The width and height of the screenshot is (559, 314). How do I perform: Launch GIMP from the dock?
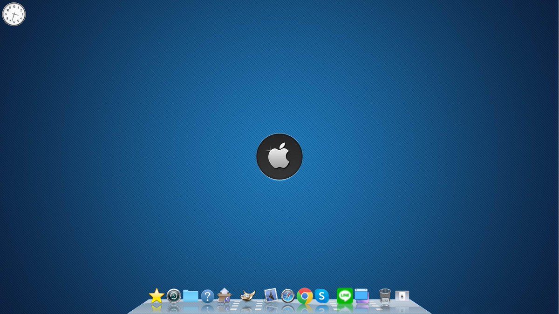[248, 295]
